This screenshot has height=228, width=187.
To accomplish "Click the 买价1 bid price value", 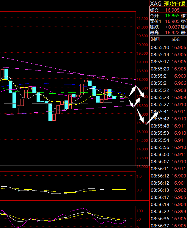I will click(172, 21).
